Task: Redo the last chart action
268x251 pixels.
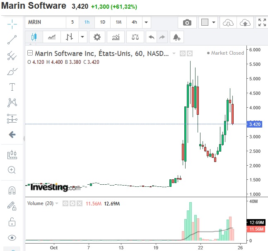Action: tap(162, 37)
